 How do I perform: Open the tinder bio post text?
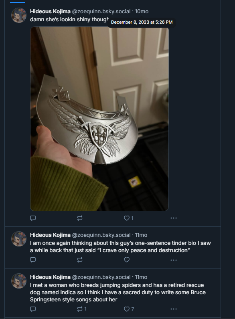click(x=120, y=246)
